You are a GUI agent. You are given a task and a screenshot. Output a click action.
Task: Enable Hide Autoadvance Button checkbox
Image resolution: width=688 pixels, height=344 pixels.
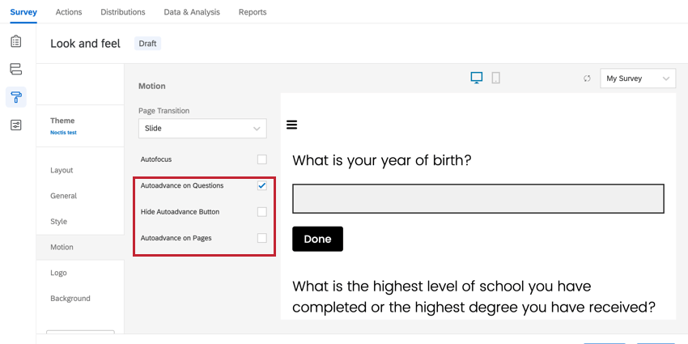(261, 212)
